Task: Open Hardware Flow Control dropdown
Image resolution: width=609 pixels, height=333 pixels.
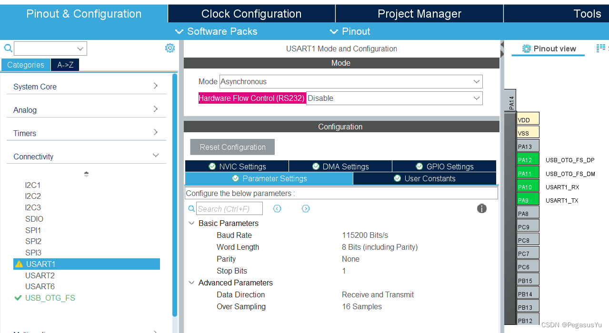Action: tap(394, 98)
